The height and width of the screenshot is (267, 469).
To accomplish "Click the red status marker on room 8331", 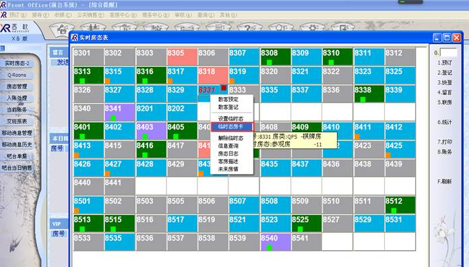I will coord(224,88).
